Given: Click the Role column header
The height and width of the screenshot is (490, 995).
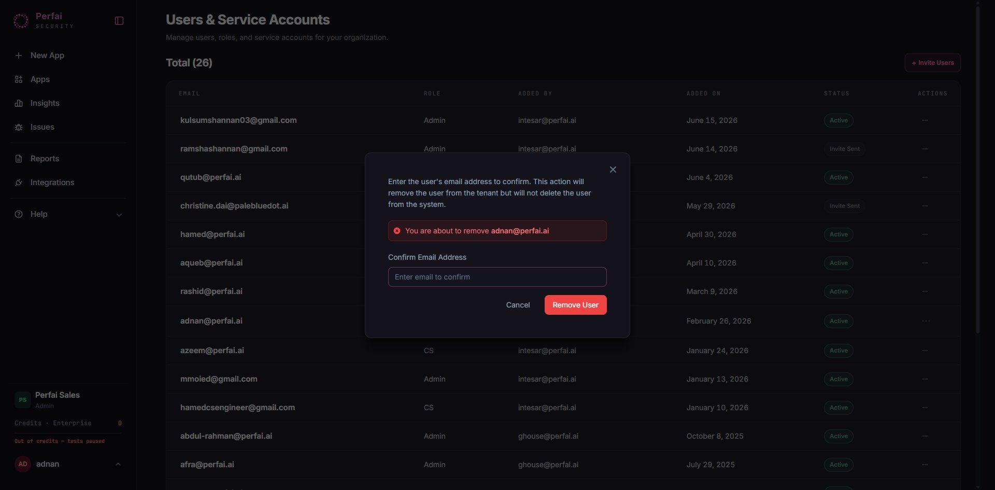Looking at the screenshot, I should point(432,93).
